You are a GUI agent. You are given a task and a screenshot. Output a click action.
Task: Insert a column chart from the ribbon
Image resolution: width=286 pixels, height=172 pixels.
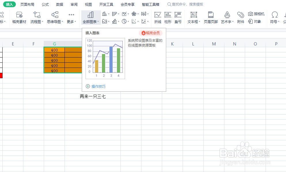[x=104, y=14]
